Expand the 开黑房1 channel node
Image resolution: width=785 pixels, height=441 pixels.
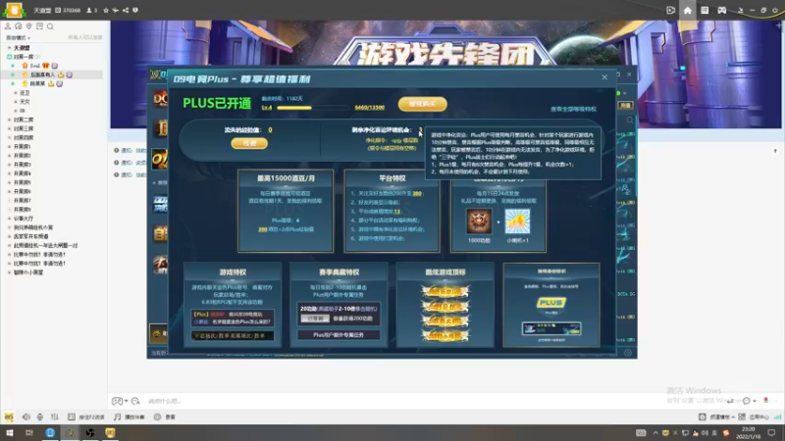pyautogui.click(x=9, y=146)
